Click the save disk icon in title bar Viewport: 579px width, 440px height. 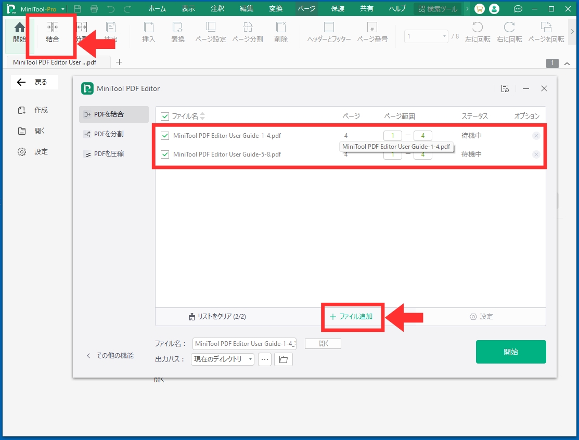78,9
